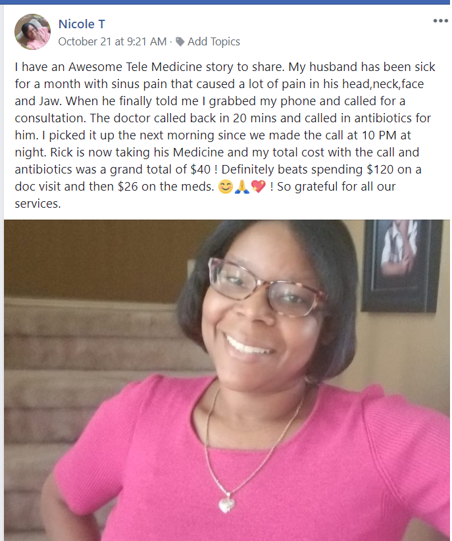Click the "$120" amount in the post
This screenshot has height=541, width=452.
tap(380, 170)
